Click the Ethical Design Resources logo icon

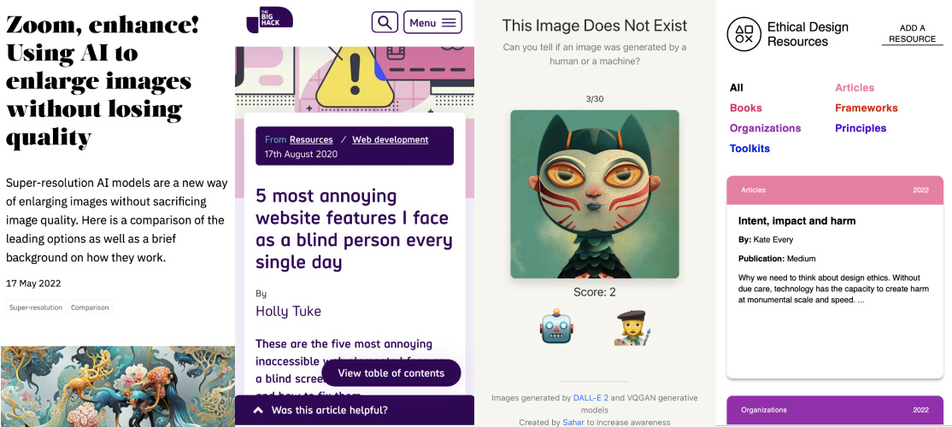[743, 34]
